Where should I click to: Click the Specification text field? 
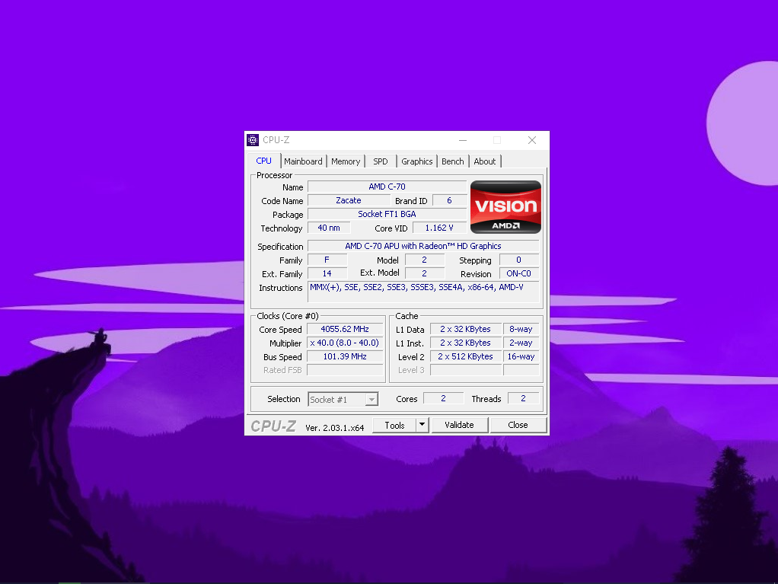point(423,246)
